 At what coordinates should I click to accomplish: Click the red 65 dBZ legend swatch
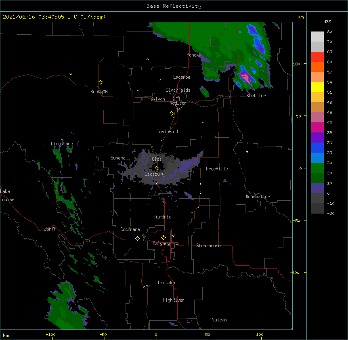click(x=317, y=57)
